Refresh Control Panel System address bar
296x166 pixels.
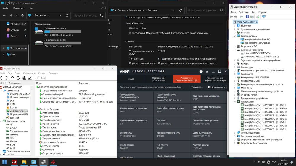click(181, 11)
